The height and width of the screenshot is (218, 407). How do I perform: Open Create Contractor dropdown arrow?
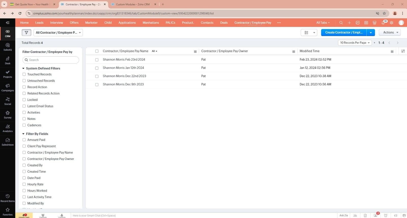[x=371, y=33]
